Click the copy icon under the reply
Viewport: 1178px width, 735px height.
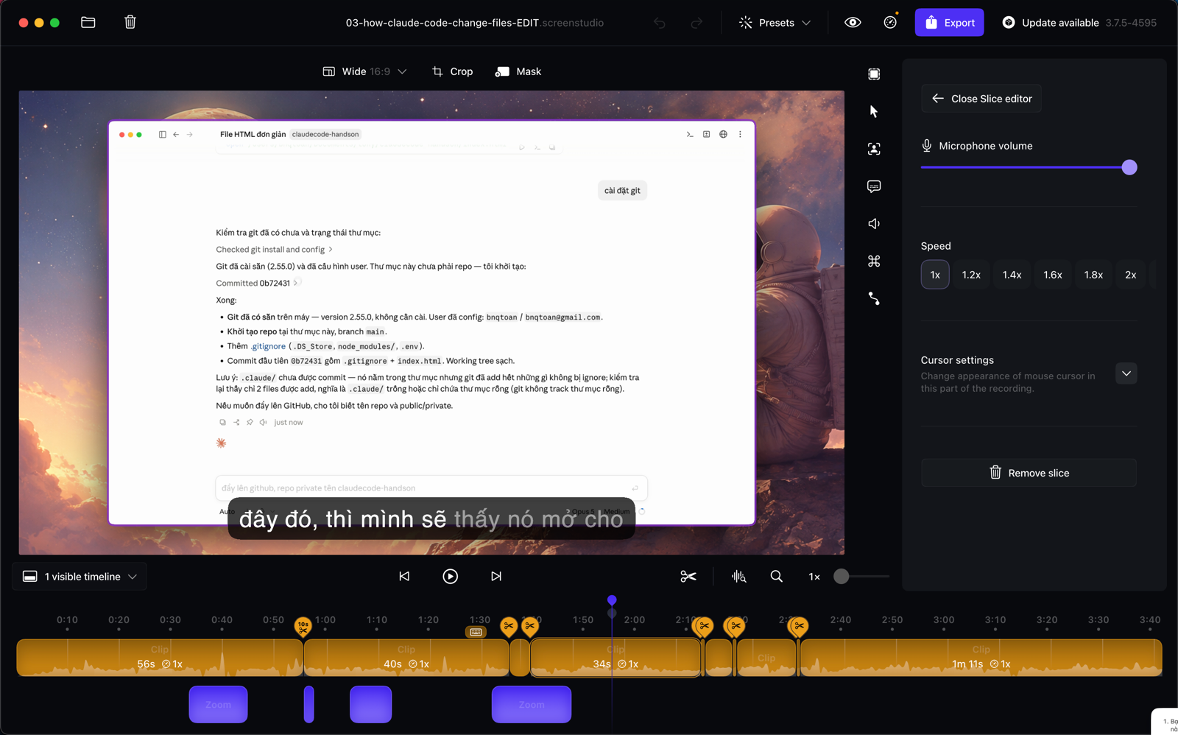click(x=222, y=422)
